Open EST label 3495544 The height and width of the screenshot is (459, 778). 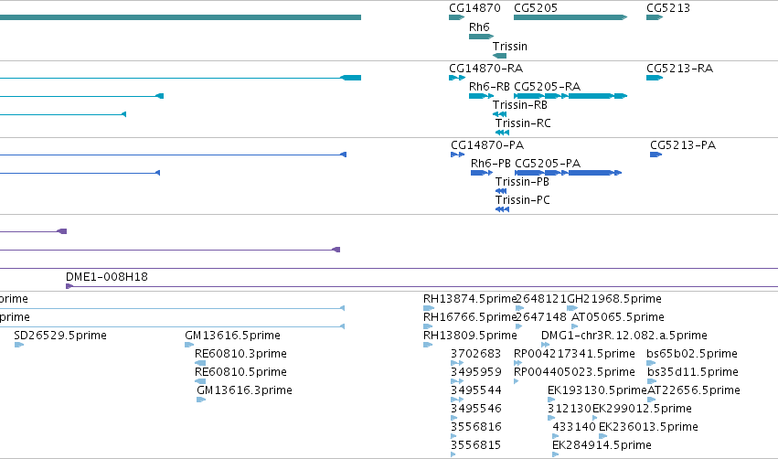click(475, 391)
